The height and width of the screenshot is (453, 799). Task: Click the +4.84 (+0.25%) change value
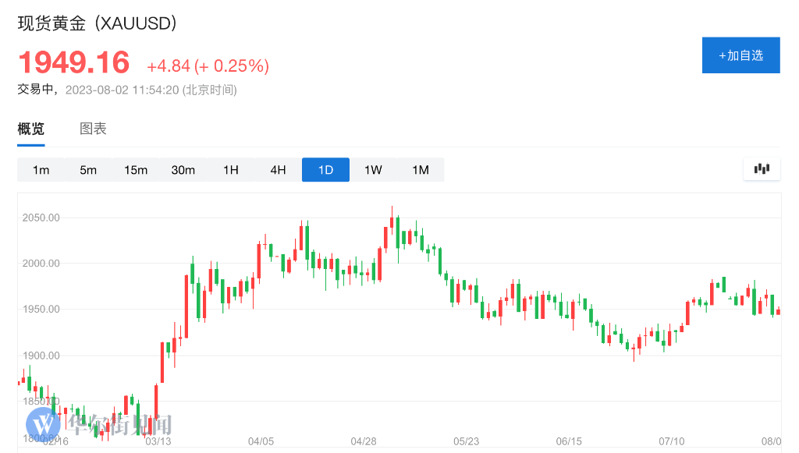coord(208,66)
